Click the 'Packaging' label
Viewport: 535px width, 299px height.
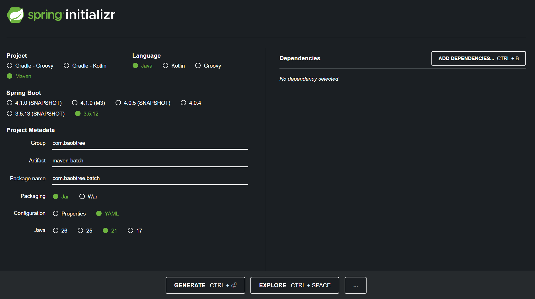pyautogui.click(x=33, y=196)
